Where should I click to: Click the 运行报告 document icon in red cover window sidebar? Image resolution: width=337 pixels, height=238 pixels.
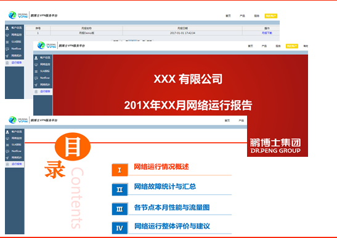(x=36, y=92)
